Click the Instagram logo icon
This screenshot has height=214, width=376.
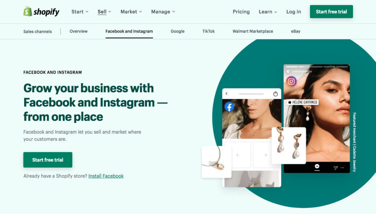tap(291, 82)
